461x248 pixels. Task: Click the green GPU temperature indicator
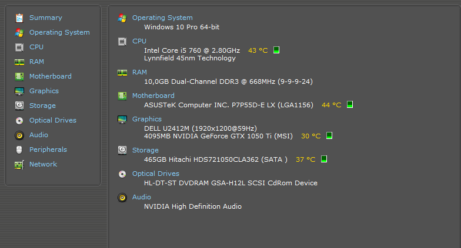tap(329, 135)
